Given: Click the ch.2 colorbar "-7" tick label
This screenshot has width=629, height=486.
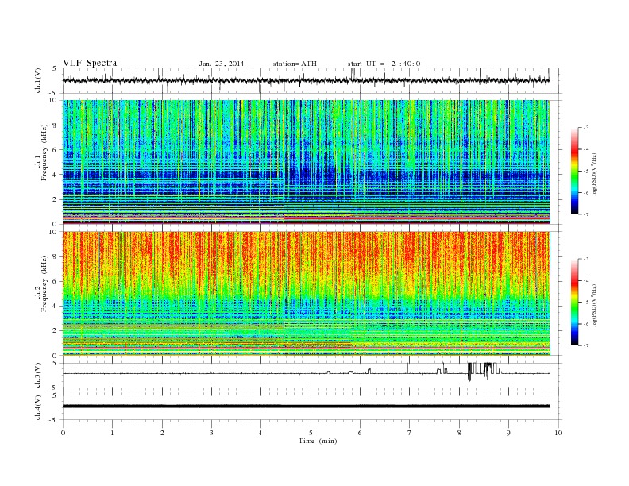Looking at the screenshot, I should click(586, 345).
